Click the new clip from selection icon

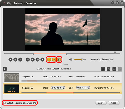pos(59,60)
